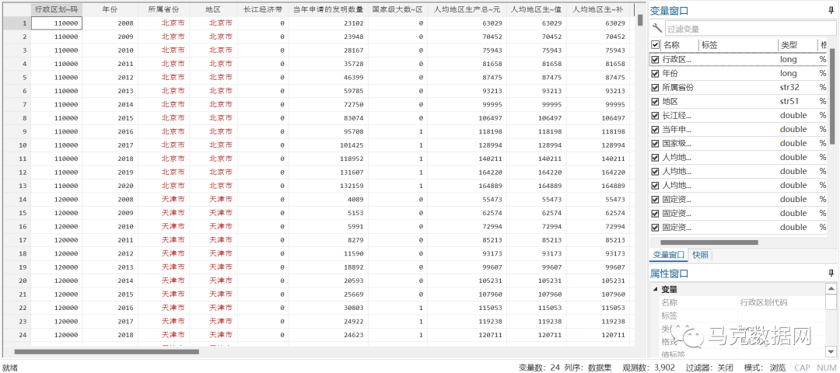
Task: Click the down arrow of the 属性窗口 scrollbar
Action: coord(831,351)
